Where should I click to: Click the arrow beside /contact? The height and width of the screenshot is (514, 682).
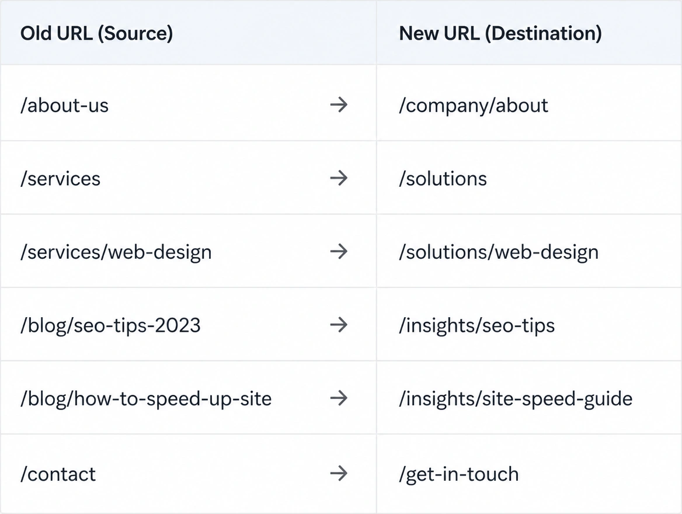pos(339,474)
